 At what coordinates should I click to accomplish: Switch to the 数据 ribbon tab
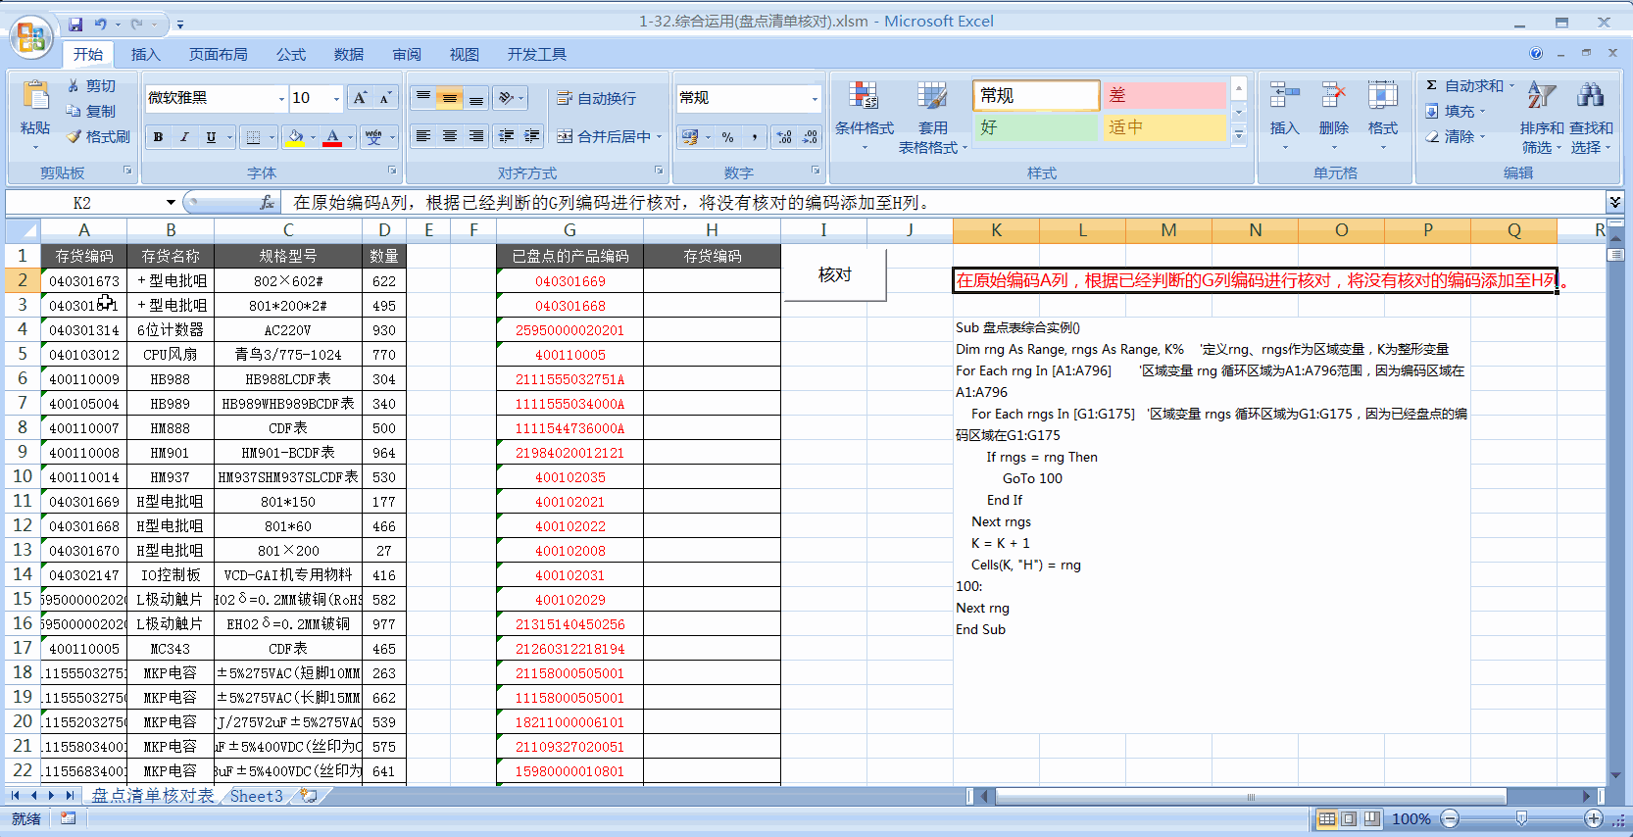tap(348, 55)
